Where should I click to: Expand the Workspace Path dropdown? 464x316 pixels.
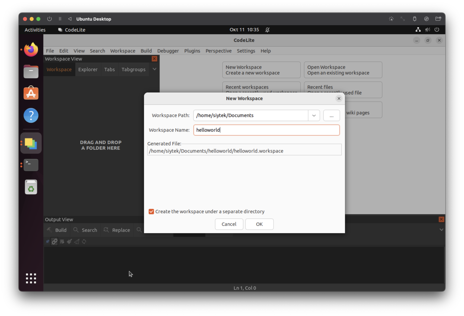pos(314,115)
